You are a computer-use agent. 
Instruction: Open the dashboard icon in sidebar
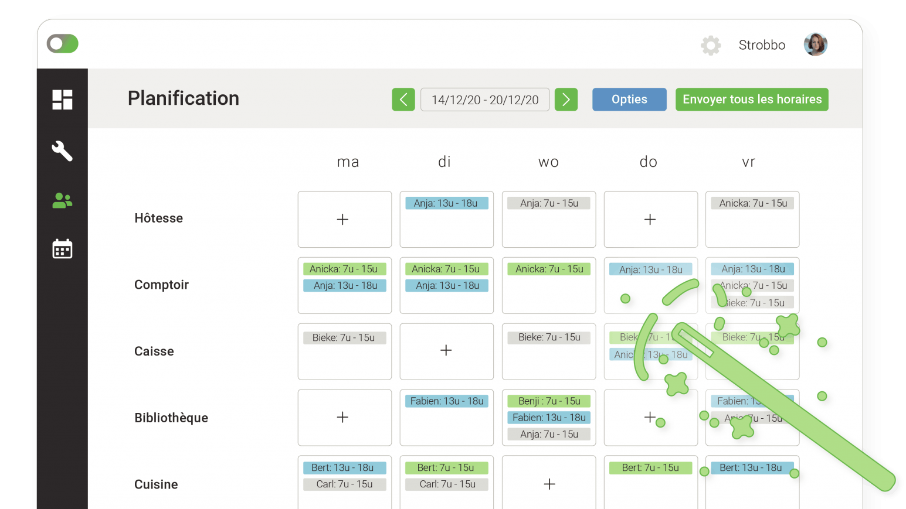(x=62, y=100)
